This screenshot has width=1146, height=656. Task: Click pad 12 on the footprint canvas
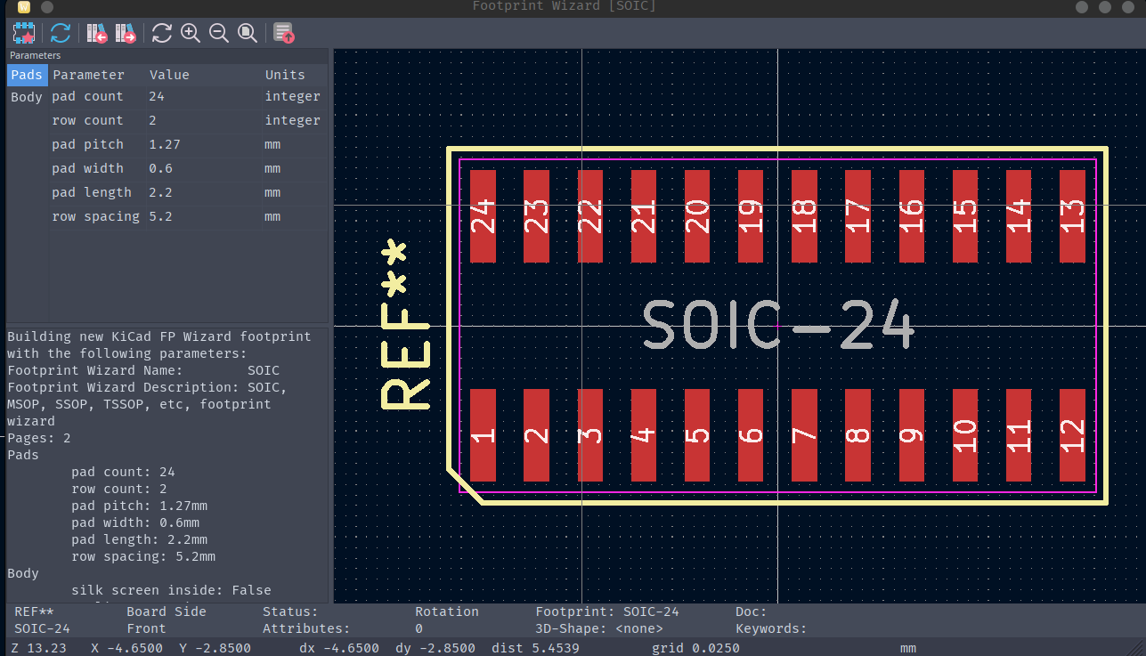point(1072,435)
